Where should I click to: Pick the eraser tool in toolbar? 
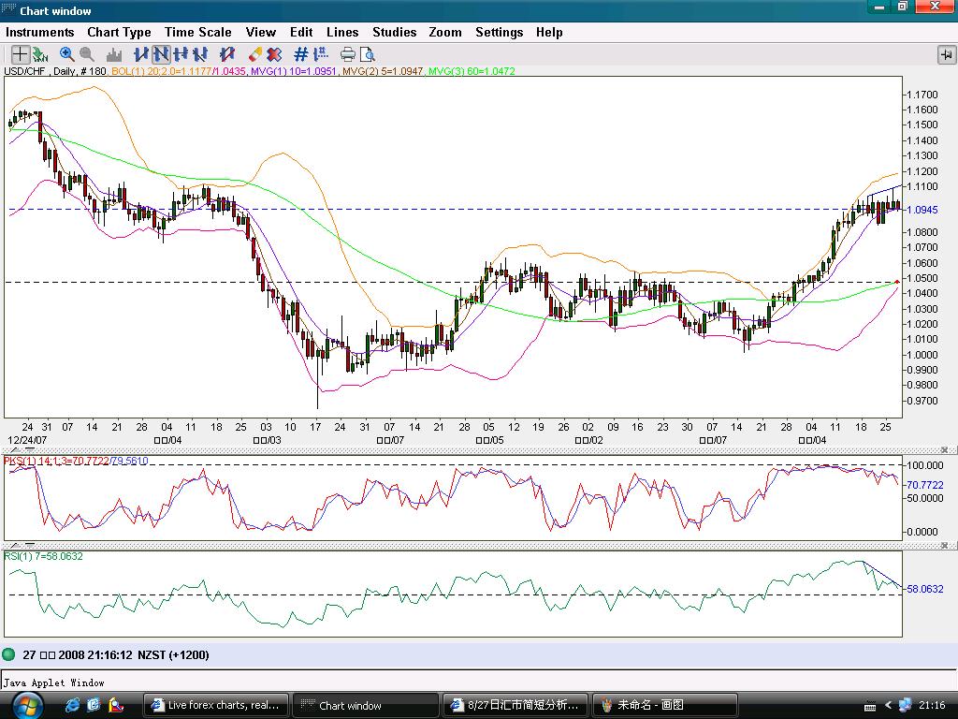coord(254,54)
